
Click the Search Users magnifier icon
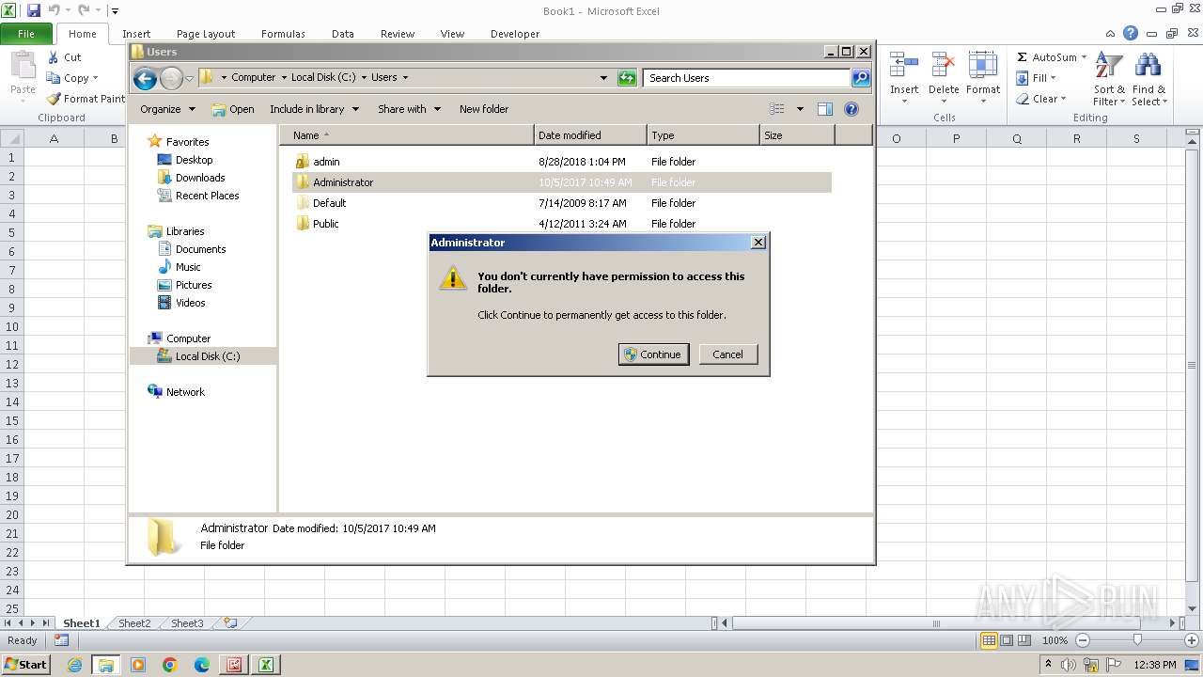(860, 78)
